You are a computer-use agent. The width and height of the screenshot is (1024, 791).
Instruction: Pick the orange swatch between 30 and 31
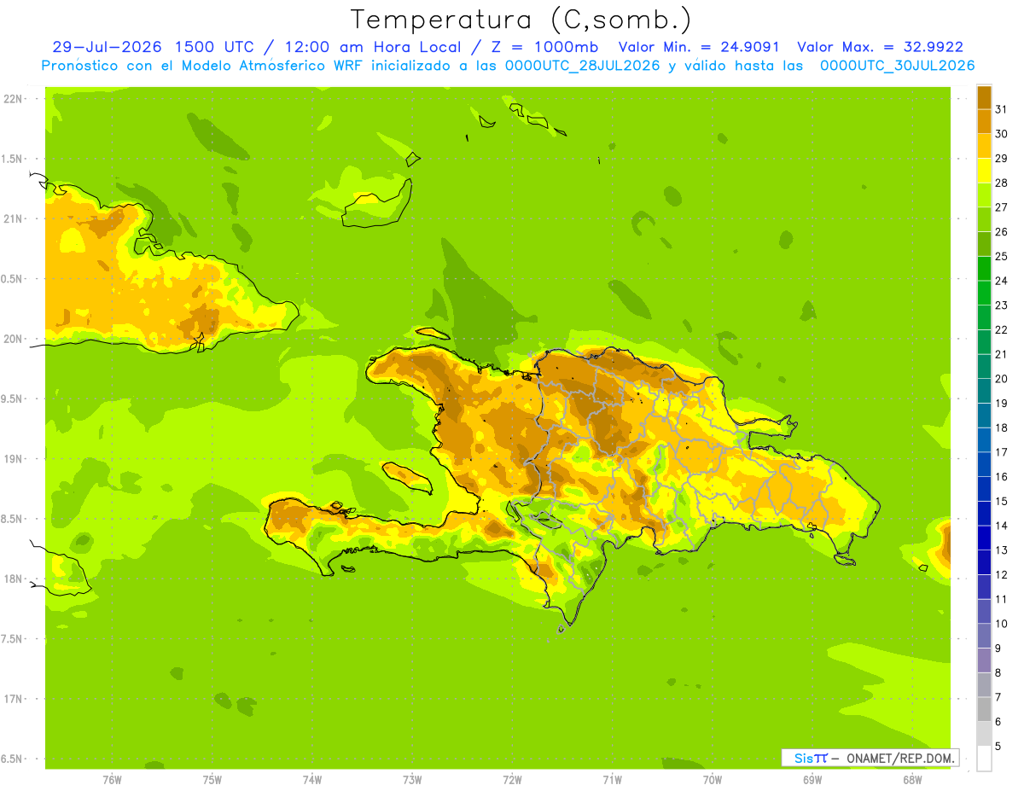pyautogui.click(x=984, y=121)
